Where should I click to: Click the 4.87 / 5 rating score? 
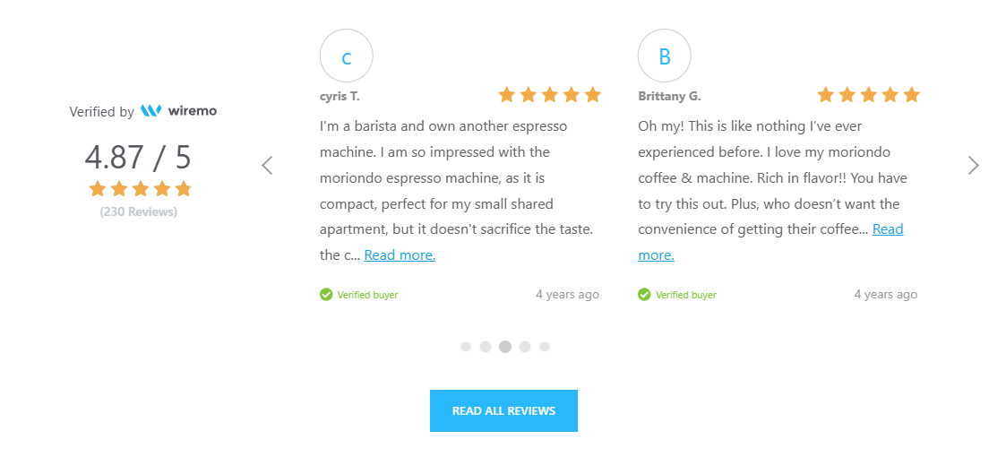click(x=138, y=157)
